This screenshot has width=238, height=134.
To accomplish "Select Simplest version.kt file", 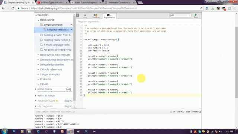I will coord(58,30).
